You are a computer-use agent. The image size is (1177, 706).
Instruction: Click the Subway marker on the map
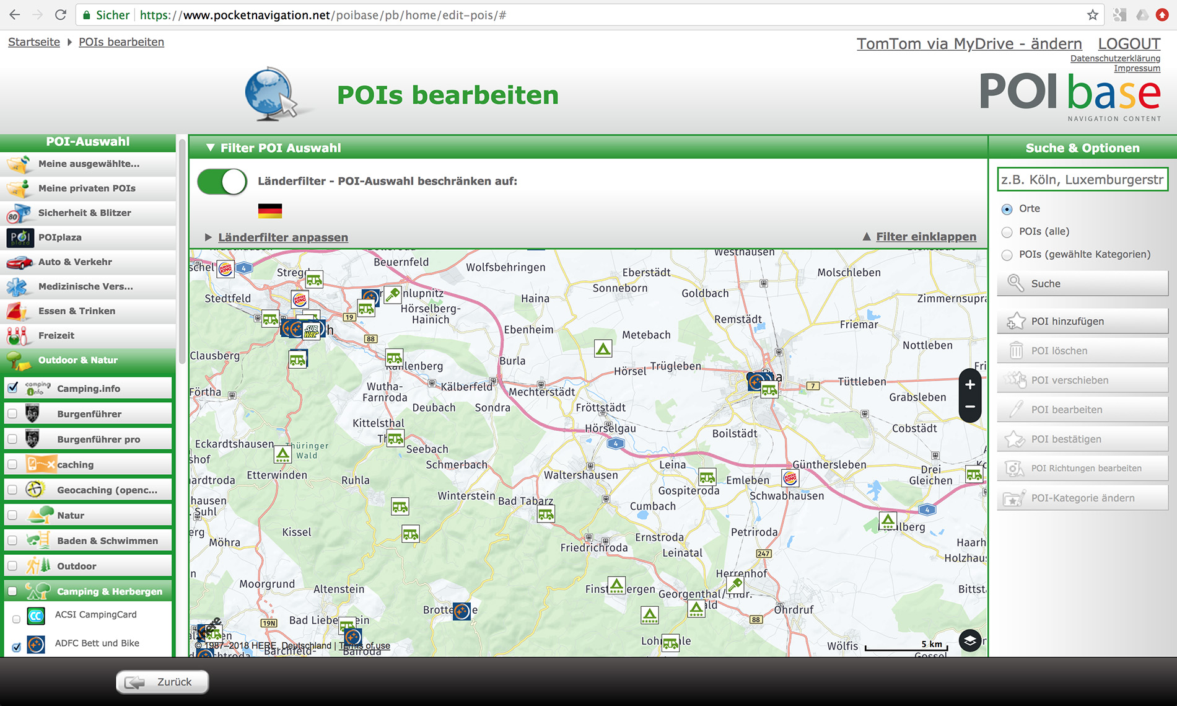(x=311, y=330)
